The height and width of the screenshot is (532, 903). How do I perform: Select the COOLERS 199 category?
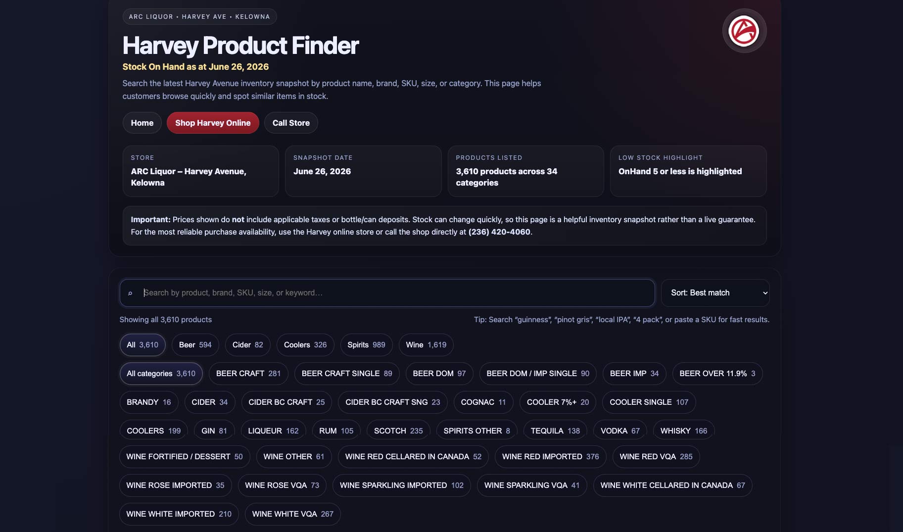pos(154,430)
